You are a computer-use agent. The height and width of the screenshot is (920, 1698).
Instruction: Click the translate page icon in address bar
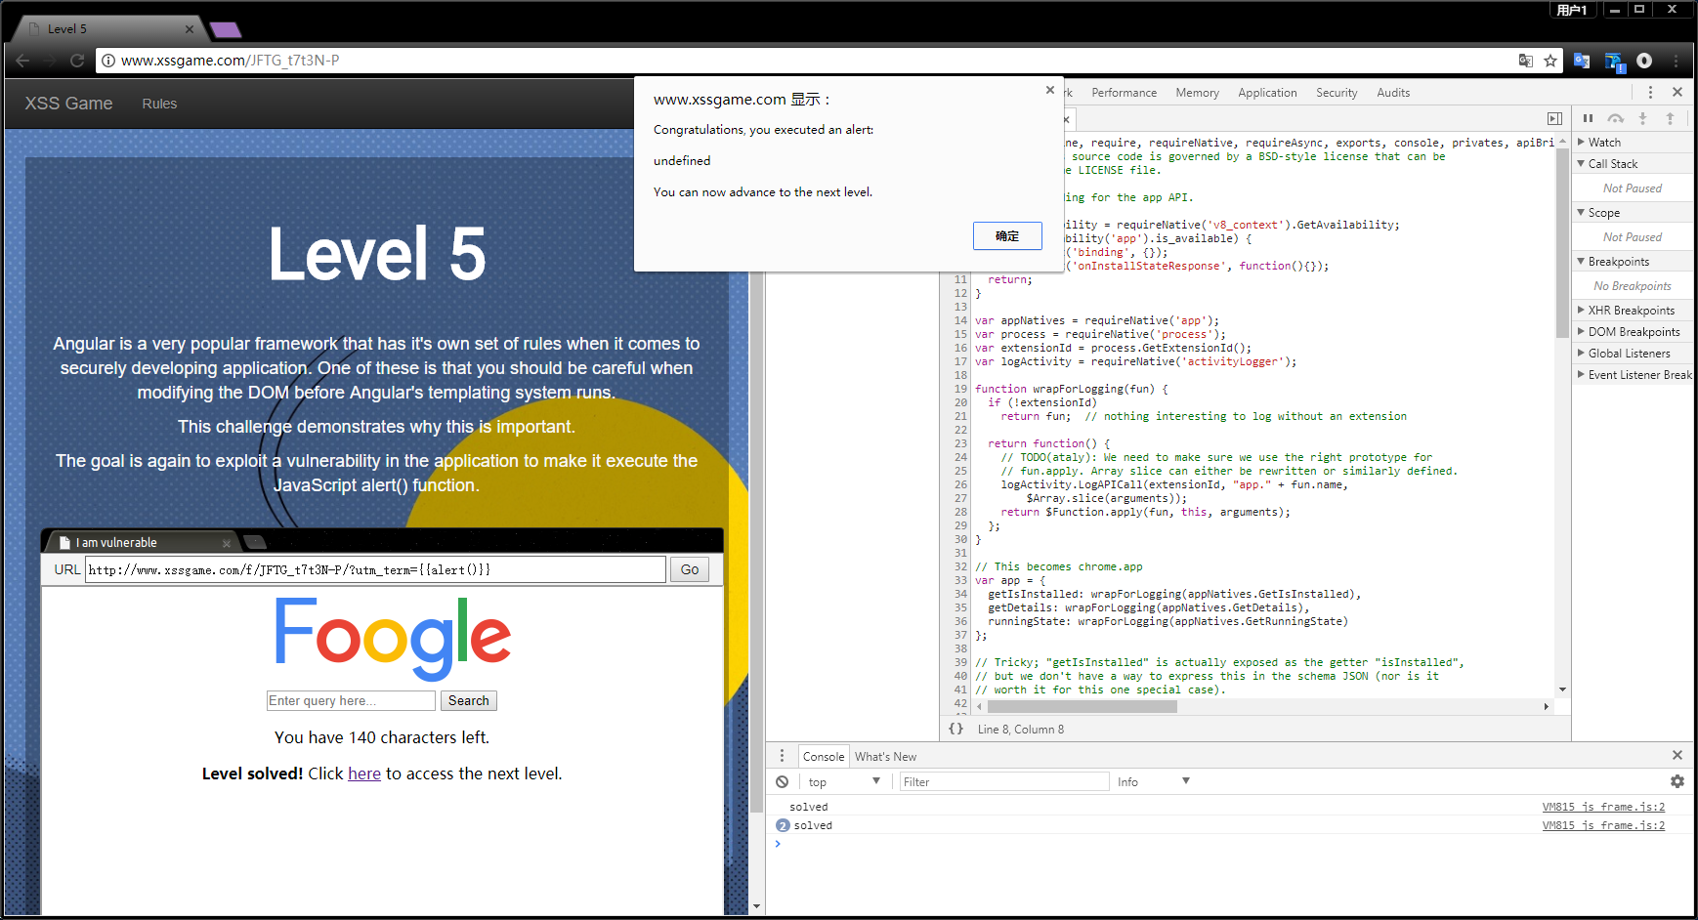tap(1525, 61)
